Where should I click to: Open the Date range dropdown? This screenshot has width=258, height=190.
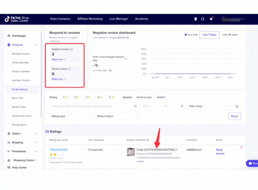point(209,106)
